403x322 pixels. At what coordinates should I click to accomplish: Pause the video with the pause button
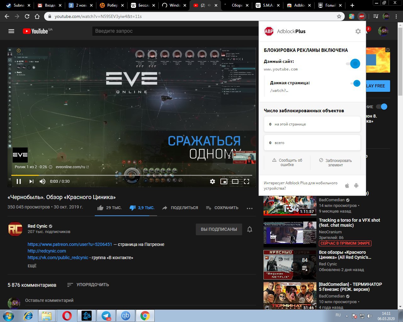coord(19,181)
